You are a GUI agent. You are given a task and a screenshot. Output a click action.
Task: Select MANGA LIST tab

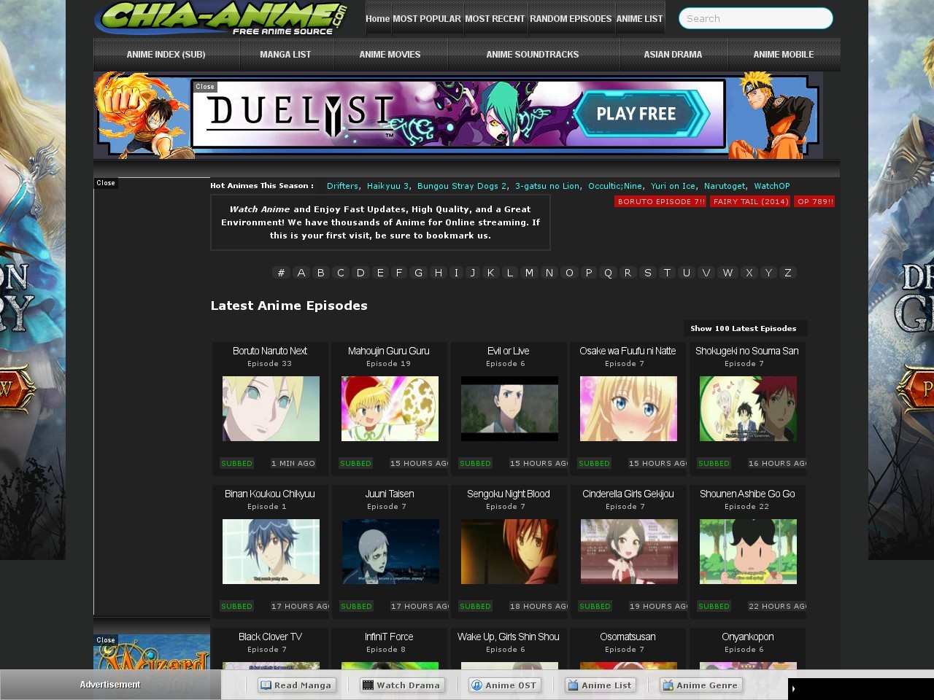285,55
